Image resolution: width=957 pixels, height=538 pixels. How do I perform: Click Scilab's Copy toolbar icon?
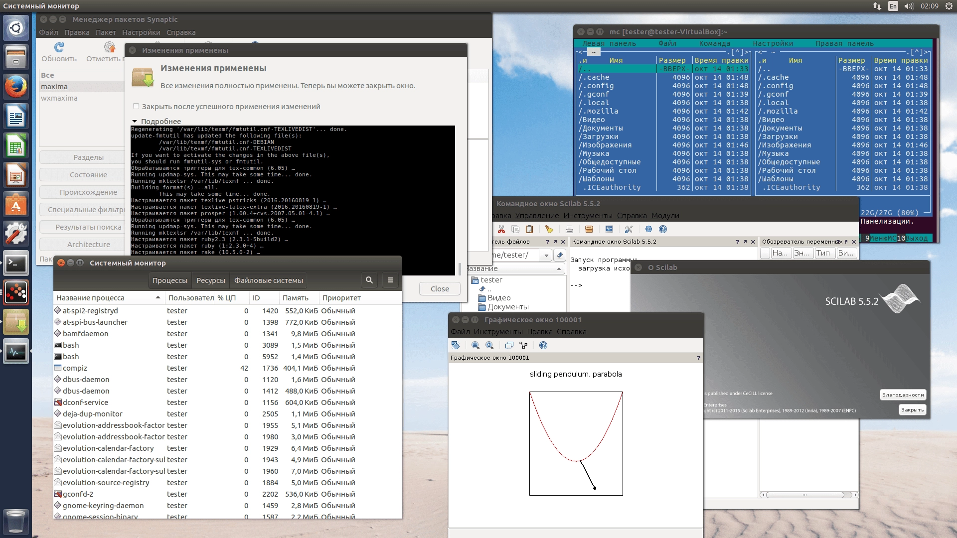[515, 229]
